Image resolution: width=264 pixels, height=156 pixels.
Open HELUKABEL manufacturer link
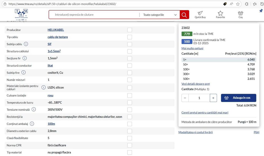[x=56, y=30]
